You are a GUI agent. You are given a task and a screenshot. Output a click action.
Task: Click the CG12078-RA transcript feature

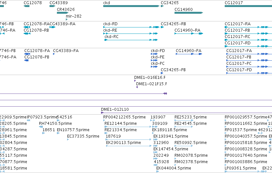point(27,27)
